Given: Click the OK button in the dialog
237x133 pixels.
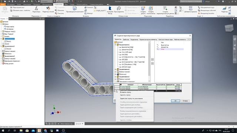Looking at the screenshot, I should click(176, 101).
